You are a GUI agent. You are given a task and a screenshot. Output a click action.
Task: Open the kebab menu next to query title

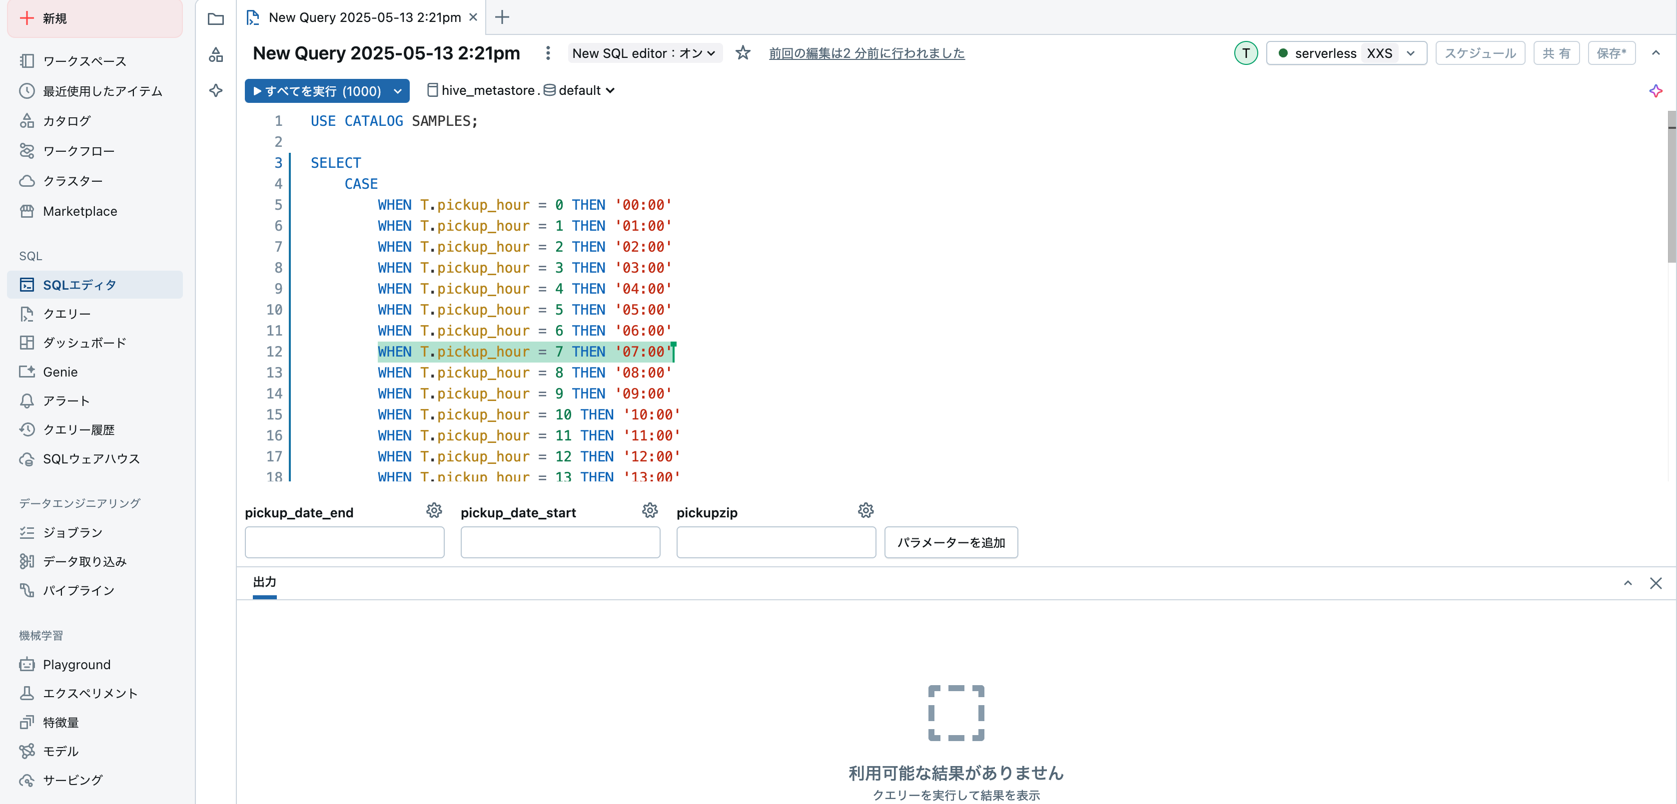tap(548, 53)
